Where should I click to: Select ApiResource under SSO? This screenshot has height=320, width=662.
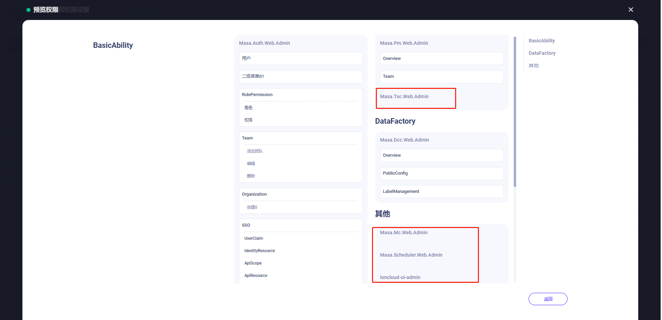click(x=255, y=275)
